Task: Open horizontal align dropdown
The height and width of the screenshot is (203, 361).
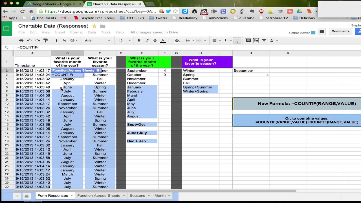Action: 216,41
